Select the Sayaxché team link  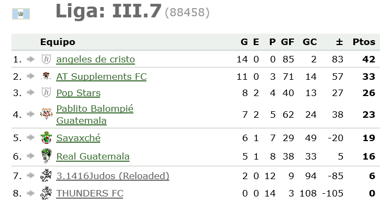click(78, 138)
